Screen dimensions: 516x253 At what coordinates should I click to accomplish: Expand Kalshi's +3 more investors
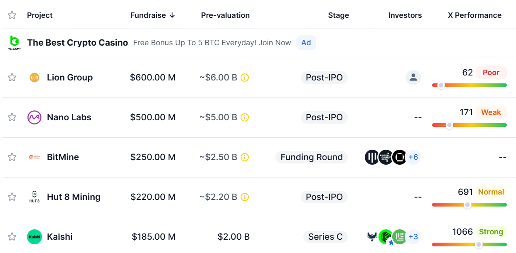pyautogui.click(x=413, y=237)
